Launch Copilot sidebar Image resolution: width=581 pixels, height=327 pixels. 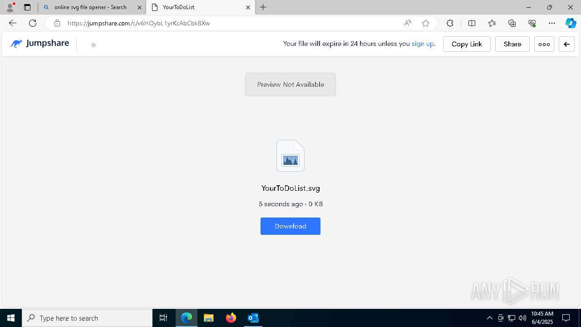[x=571, y=23]
